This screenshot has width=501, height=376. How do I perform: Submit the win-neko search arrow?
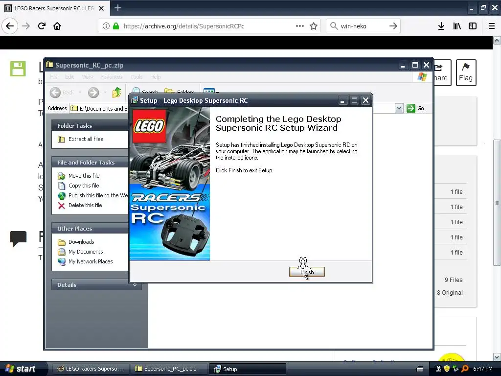[393, 26]
